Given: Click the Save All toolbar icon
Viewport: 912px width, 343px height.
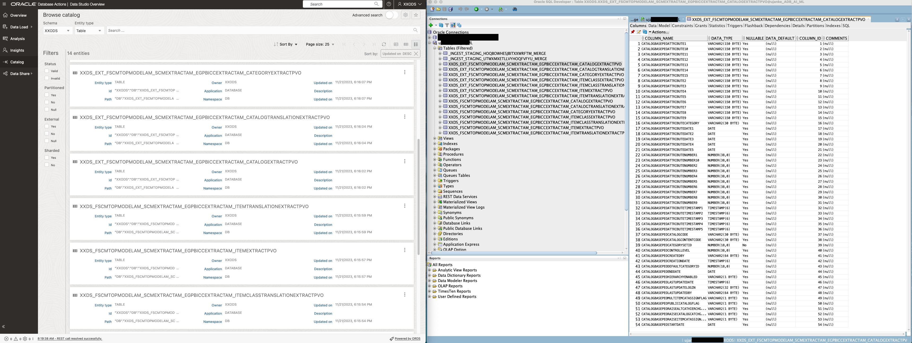Looking at the screenshot, I should 451,9.
